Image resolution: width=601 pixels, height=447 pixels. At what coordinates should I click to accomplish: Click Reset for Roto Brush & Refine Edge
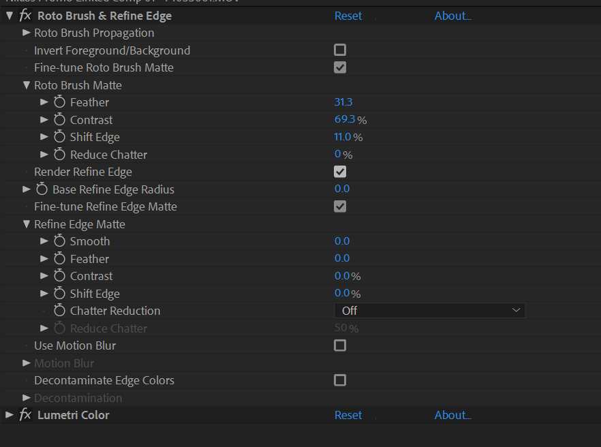[348, 16]
